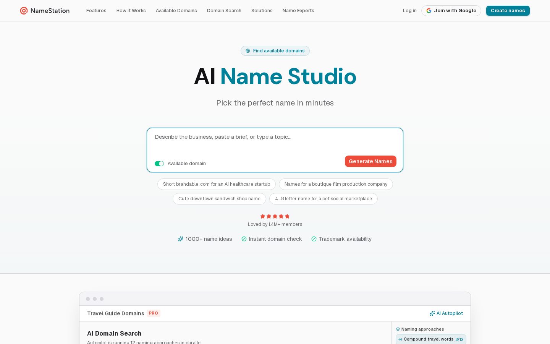Click the Compound travel words link icon

400,339
